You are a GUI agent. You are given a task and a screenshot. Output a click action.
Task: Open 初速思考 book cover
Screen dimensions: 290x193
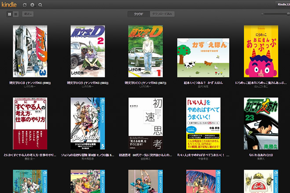click(x=146, y=124)
